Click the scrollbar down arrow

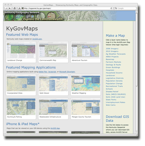136,132
